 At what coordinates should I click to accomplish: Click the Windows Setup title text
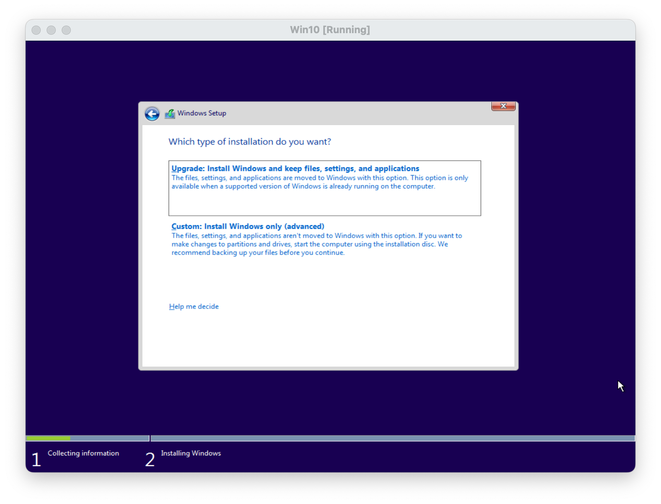202,113
